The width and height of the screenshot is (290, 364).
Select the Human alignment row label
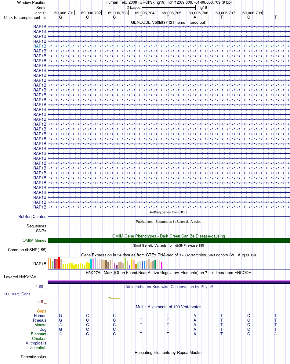pyautogui.click(x=40, y=316)
